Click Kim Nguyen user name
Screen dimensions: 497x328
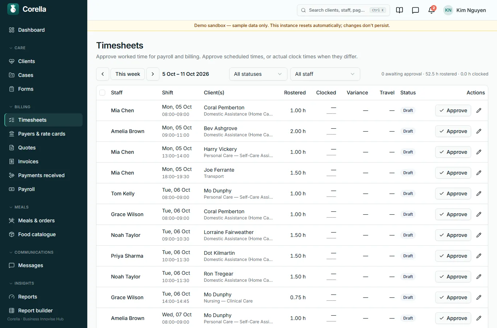(471, 10)
